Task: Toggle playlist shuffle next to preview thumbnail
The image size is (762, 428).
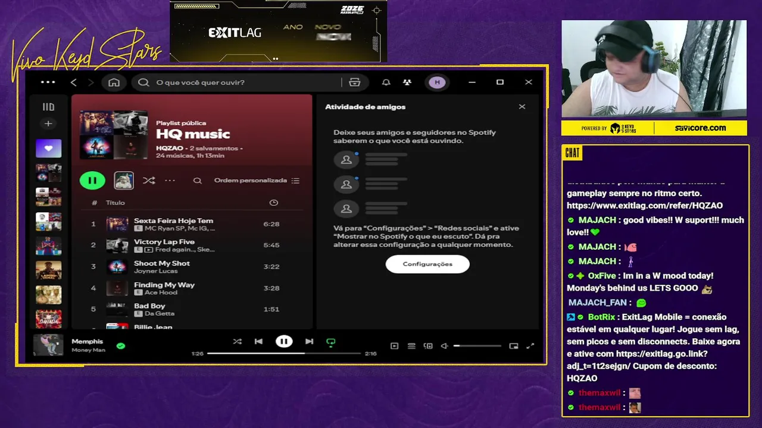Action: (149, 180)
